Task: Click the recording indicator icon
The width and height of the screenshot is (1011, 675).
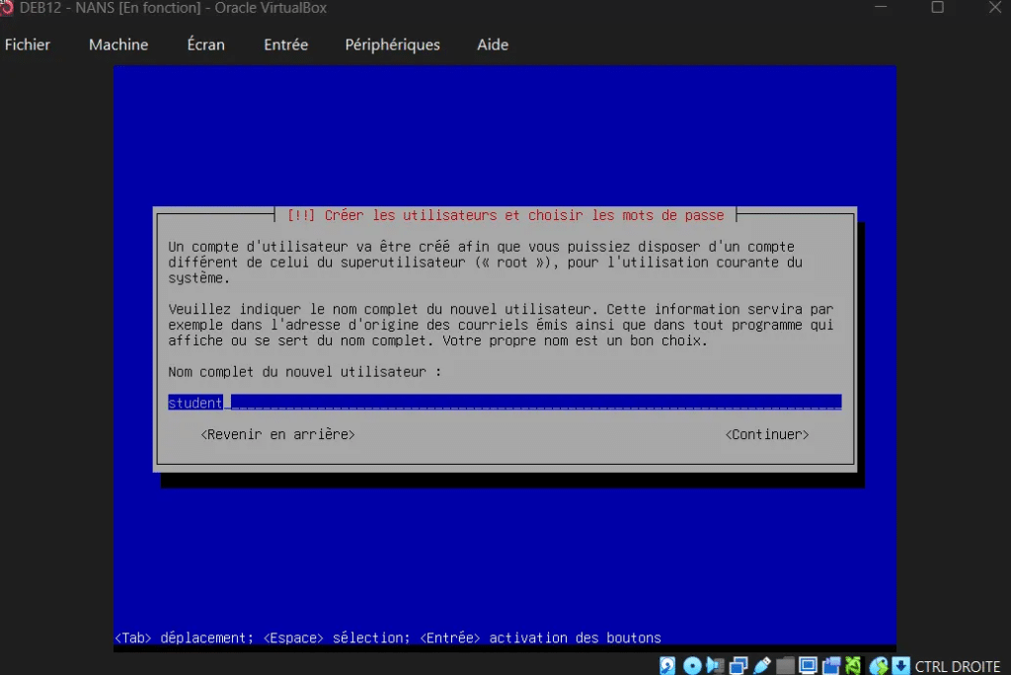Action: 830,666
